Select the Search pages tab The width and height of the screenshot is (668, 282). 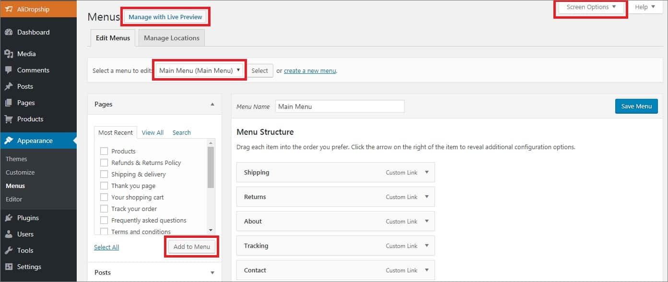point(182,132)
